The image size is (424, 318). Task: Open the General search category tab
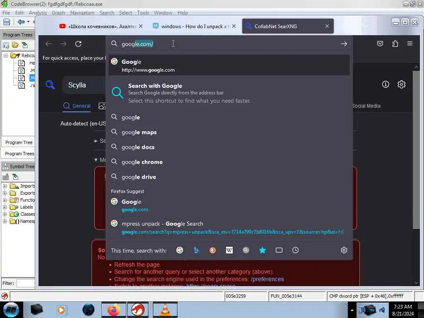pyautogui.click(x=77, y=106)
